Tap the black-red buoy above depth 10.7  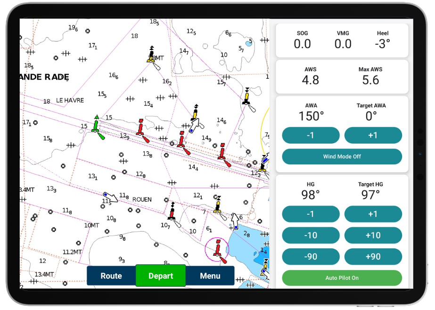click(x=172, y=213)
